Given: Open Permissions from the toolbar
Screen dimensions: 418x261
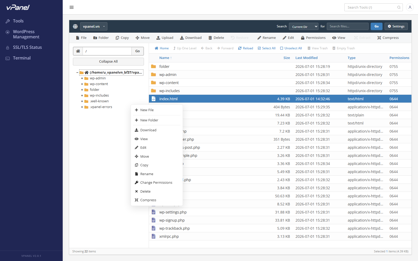Looking at the screenshot, I should point(313,38).
